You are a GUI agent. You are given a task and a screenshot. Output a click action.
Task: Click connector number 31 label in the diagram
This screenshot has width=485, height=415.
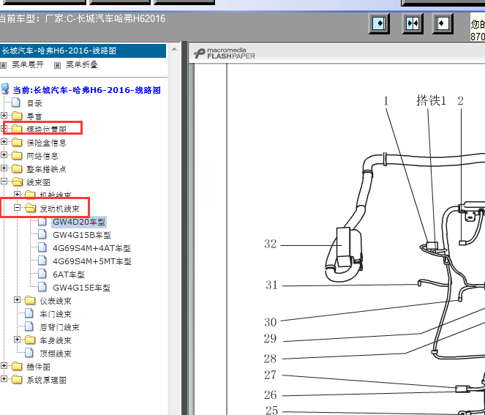(x=271, y=285)
